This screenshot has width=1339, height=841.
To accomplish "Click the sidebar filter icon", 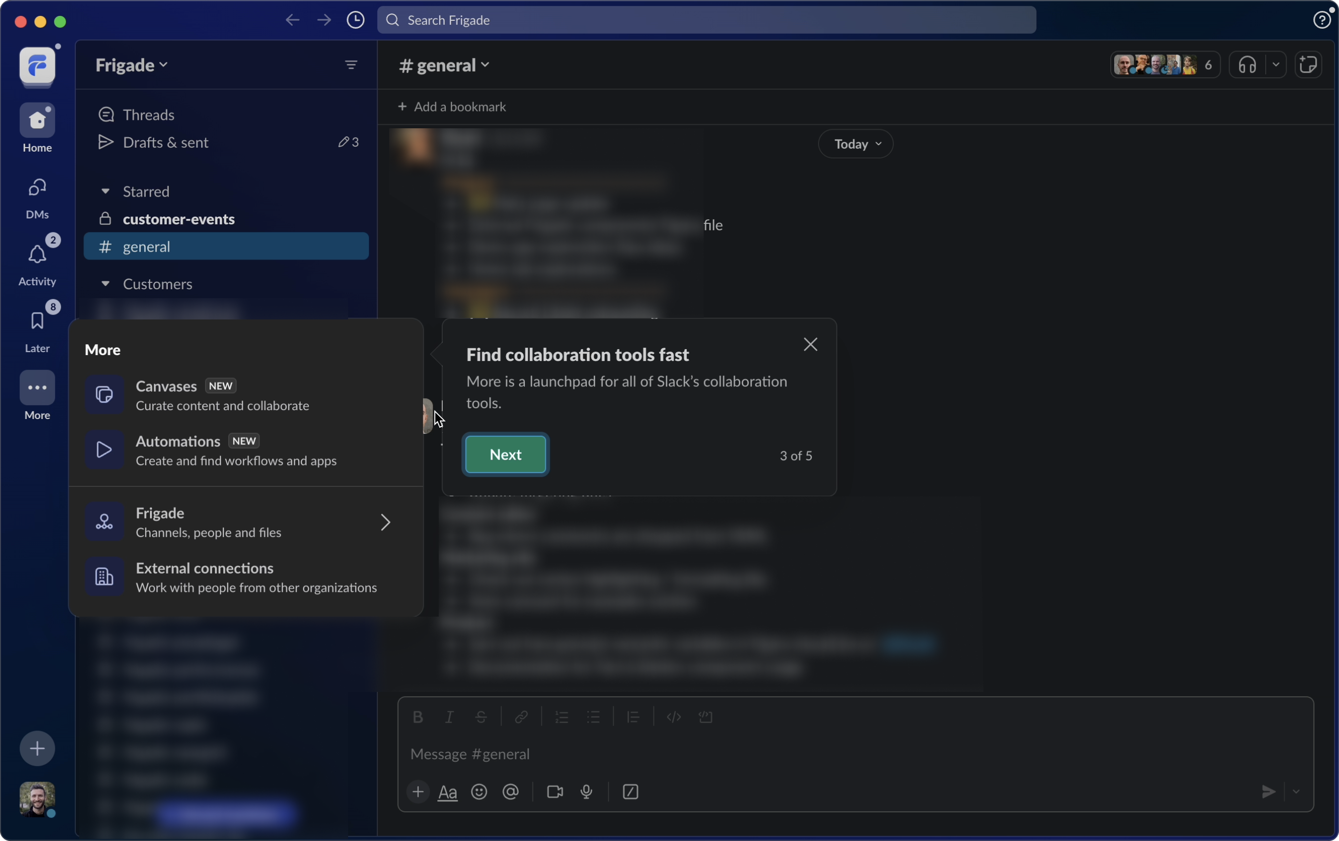I will coord(351,65).
